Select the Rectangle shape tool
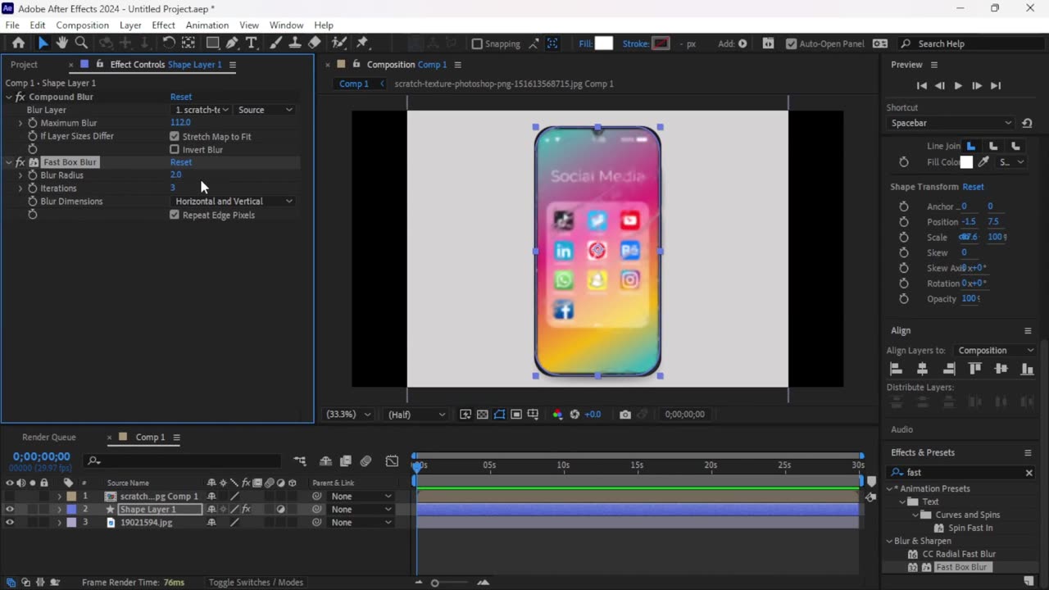1049x590 pixels. click(212, 43)
